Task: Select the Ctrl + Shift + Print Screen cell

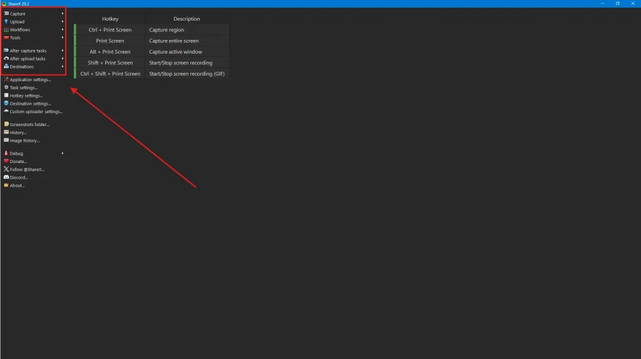Action: coord(110,74)
